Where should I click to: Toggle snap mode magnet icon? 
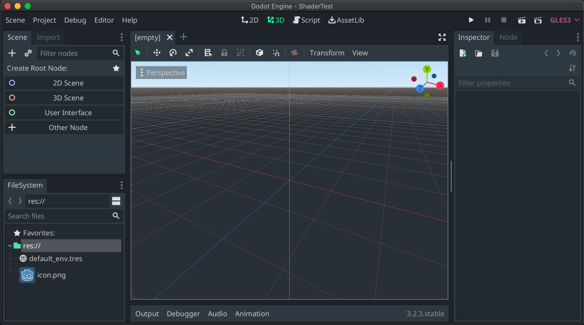[276, 53]
